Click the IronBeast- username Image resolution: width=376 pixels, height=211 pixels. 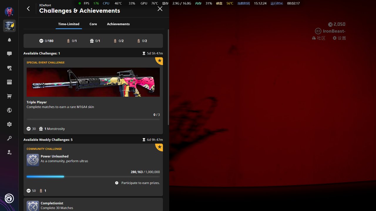click(334, 31)
